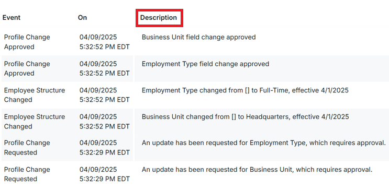Viewport: 389px width, 189px height.
Task: Click the timestamp in the first row
Action: (x=104, y=42)
